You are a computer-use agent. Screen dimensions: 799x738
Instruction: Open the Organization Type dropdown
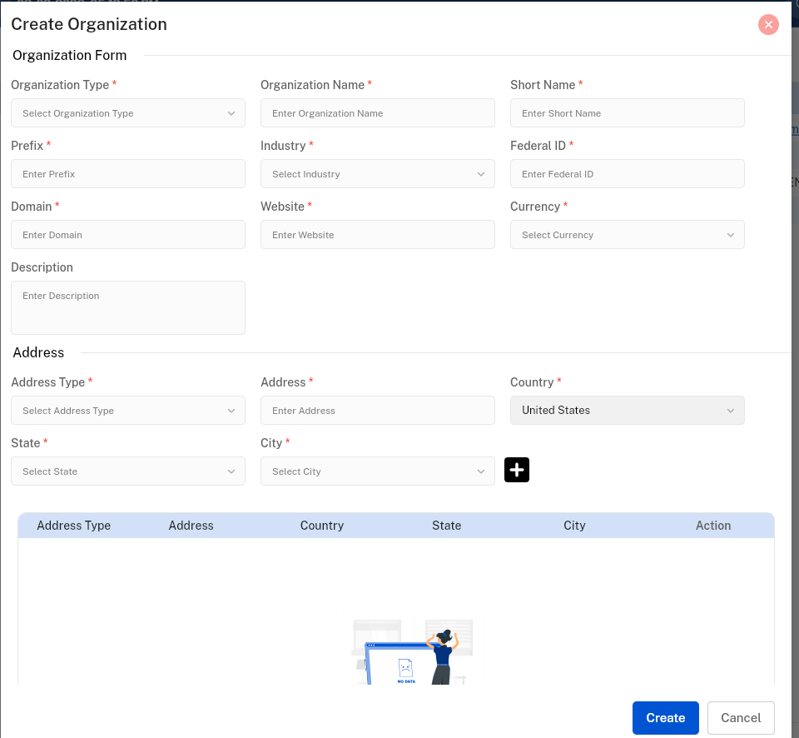[x=128, y=113]
